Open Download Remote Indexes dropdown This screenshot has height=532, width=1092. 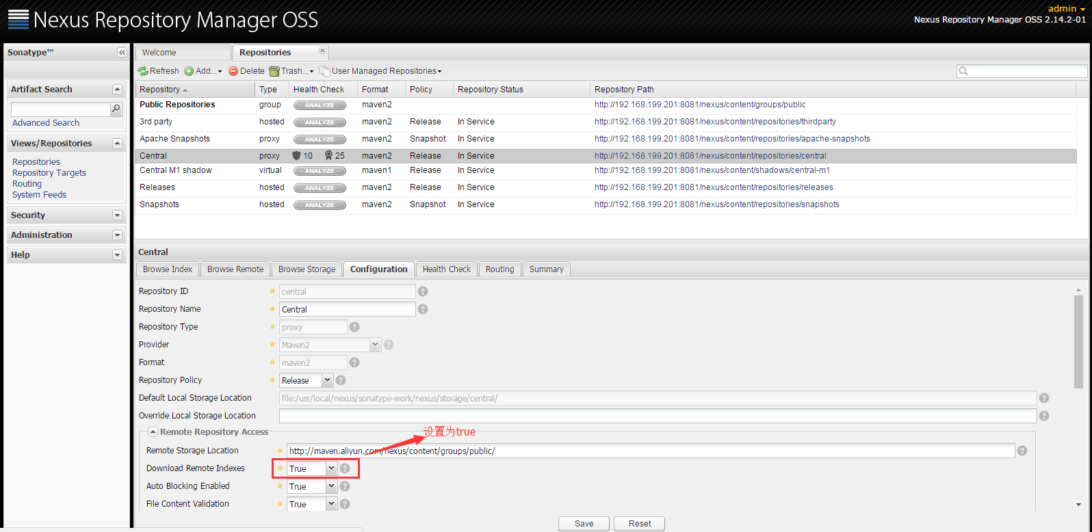tap(331, 468)
